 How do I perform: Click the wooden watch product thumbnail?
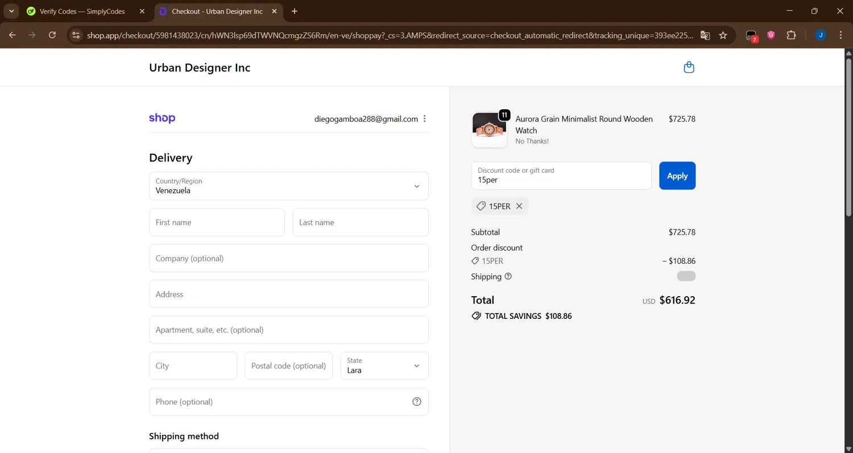click(490, 130)
